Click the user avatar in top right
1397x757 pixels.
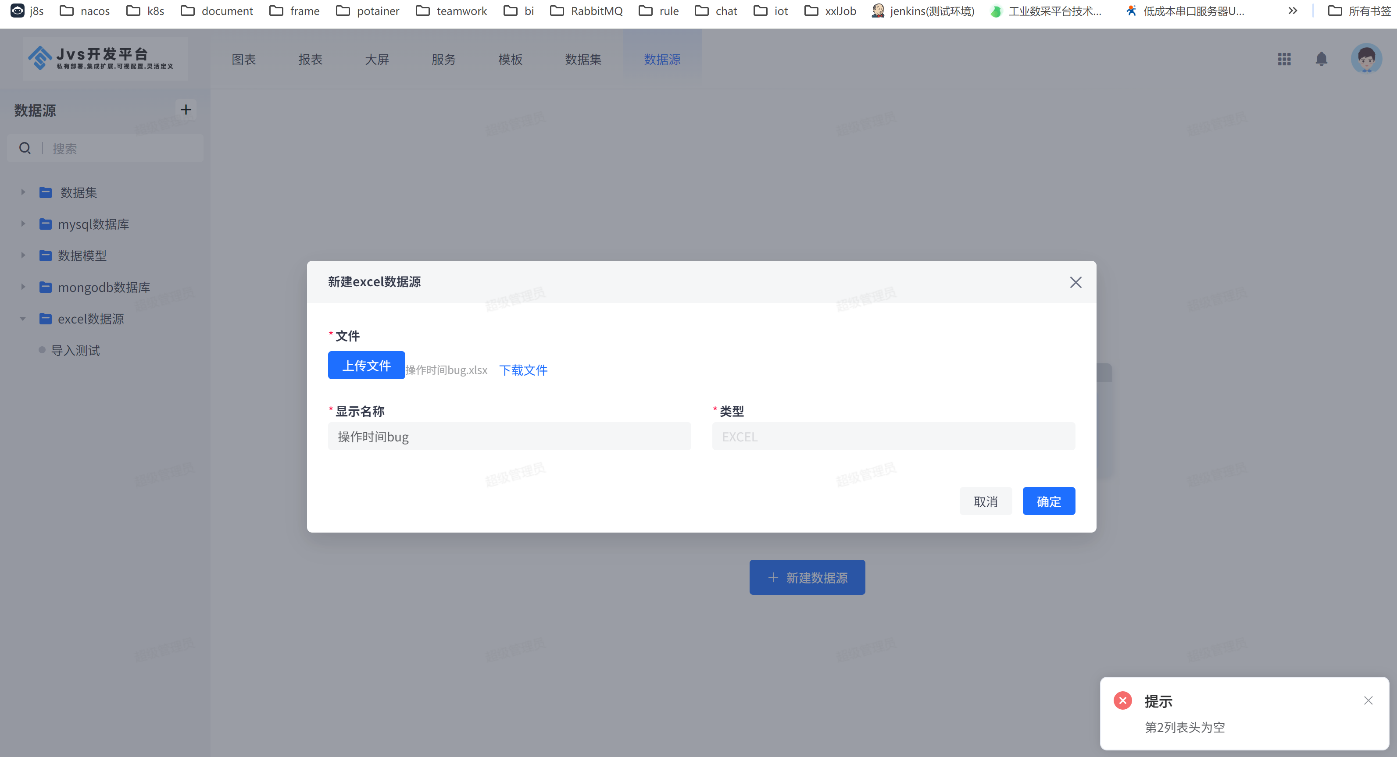pos(1365,59)
